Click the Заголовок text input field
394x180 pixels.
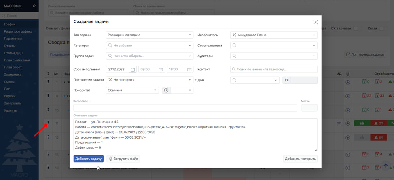(x=185, y=108)
